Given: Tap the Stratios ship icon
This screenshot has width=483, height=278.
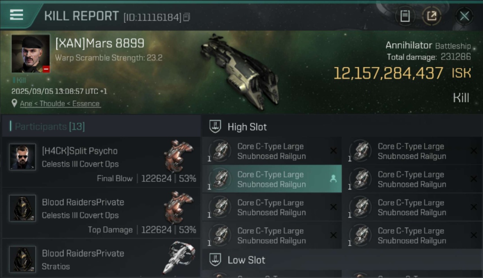Looking at the screenshot, I should tap(179, 257).
